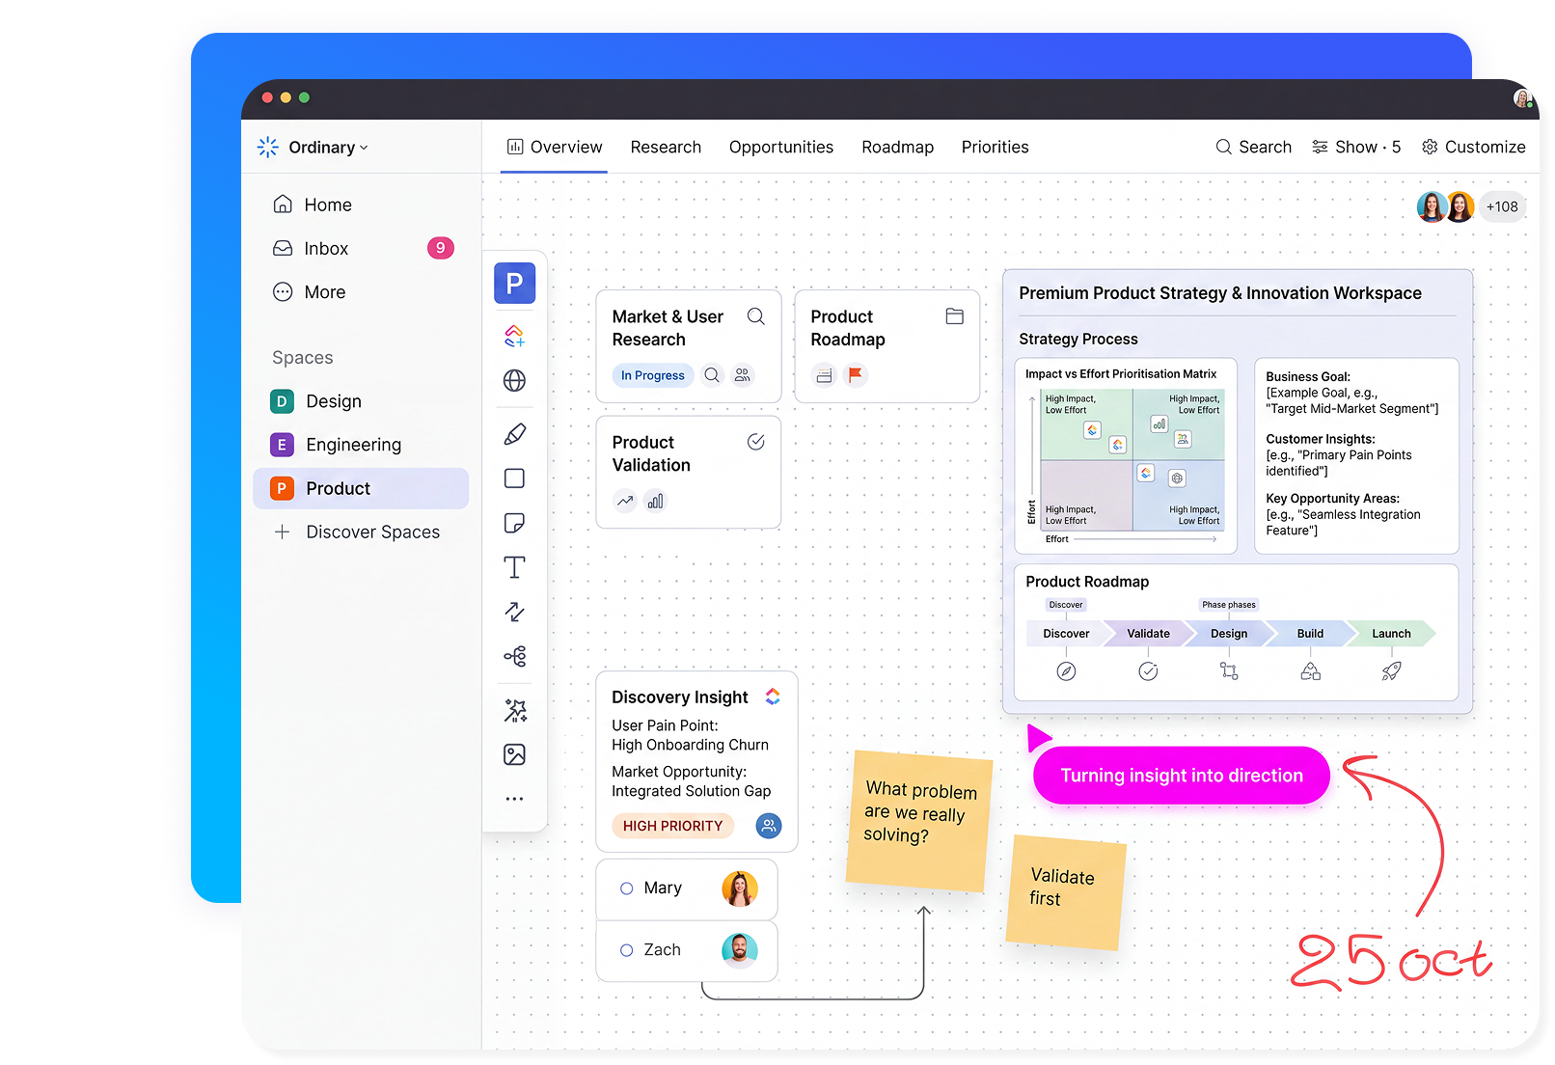Open the Priorities tab
Screen dimensions: 1555x1065
click(996, 147)
